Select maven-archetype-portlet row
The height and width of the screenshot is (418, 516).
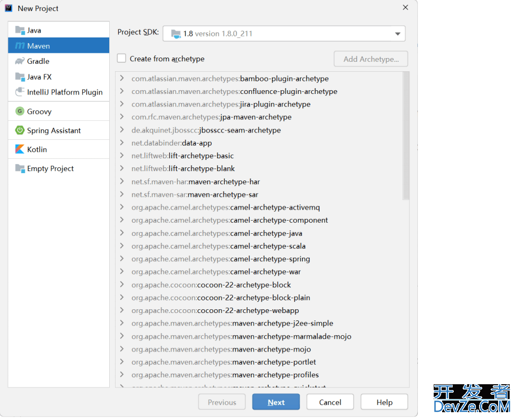coord(259,362)
